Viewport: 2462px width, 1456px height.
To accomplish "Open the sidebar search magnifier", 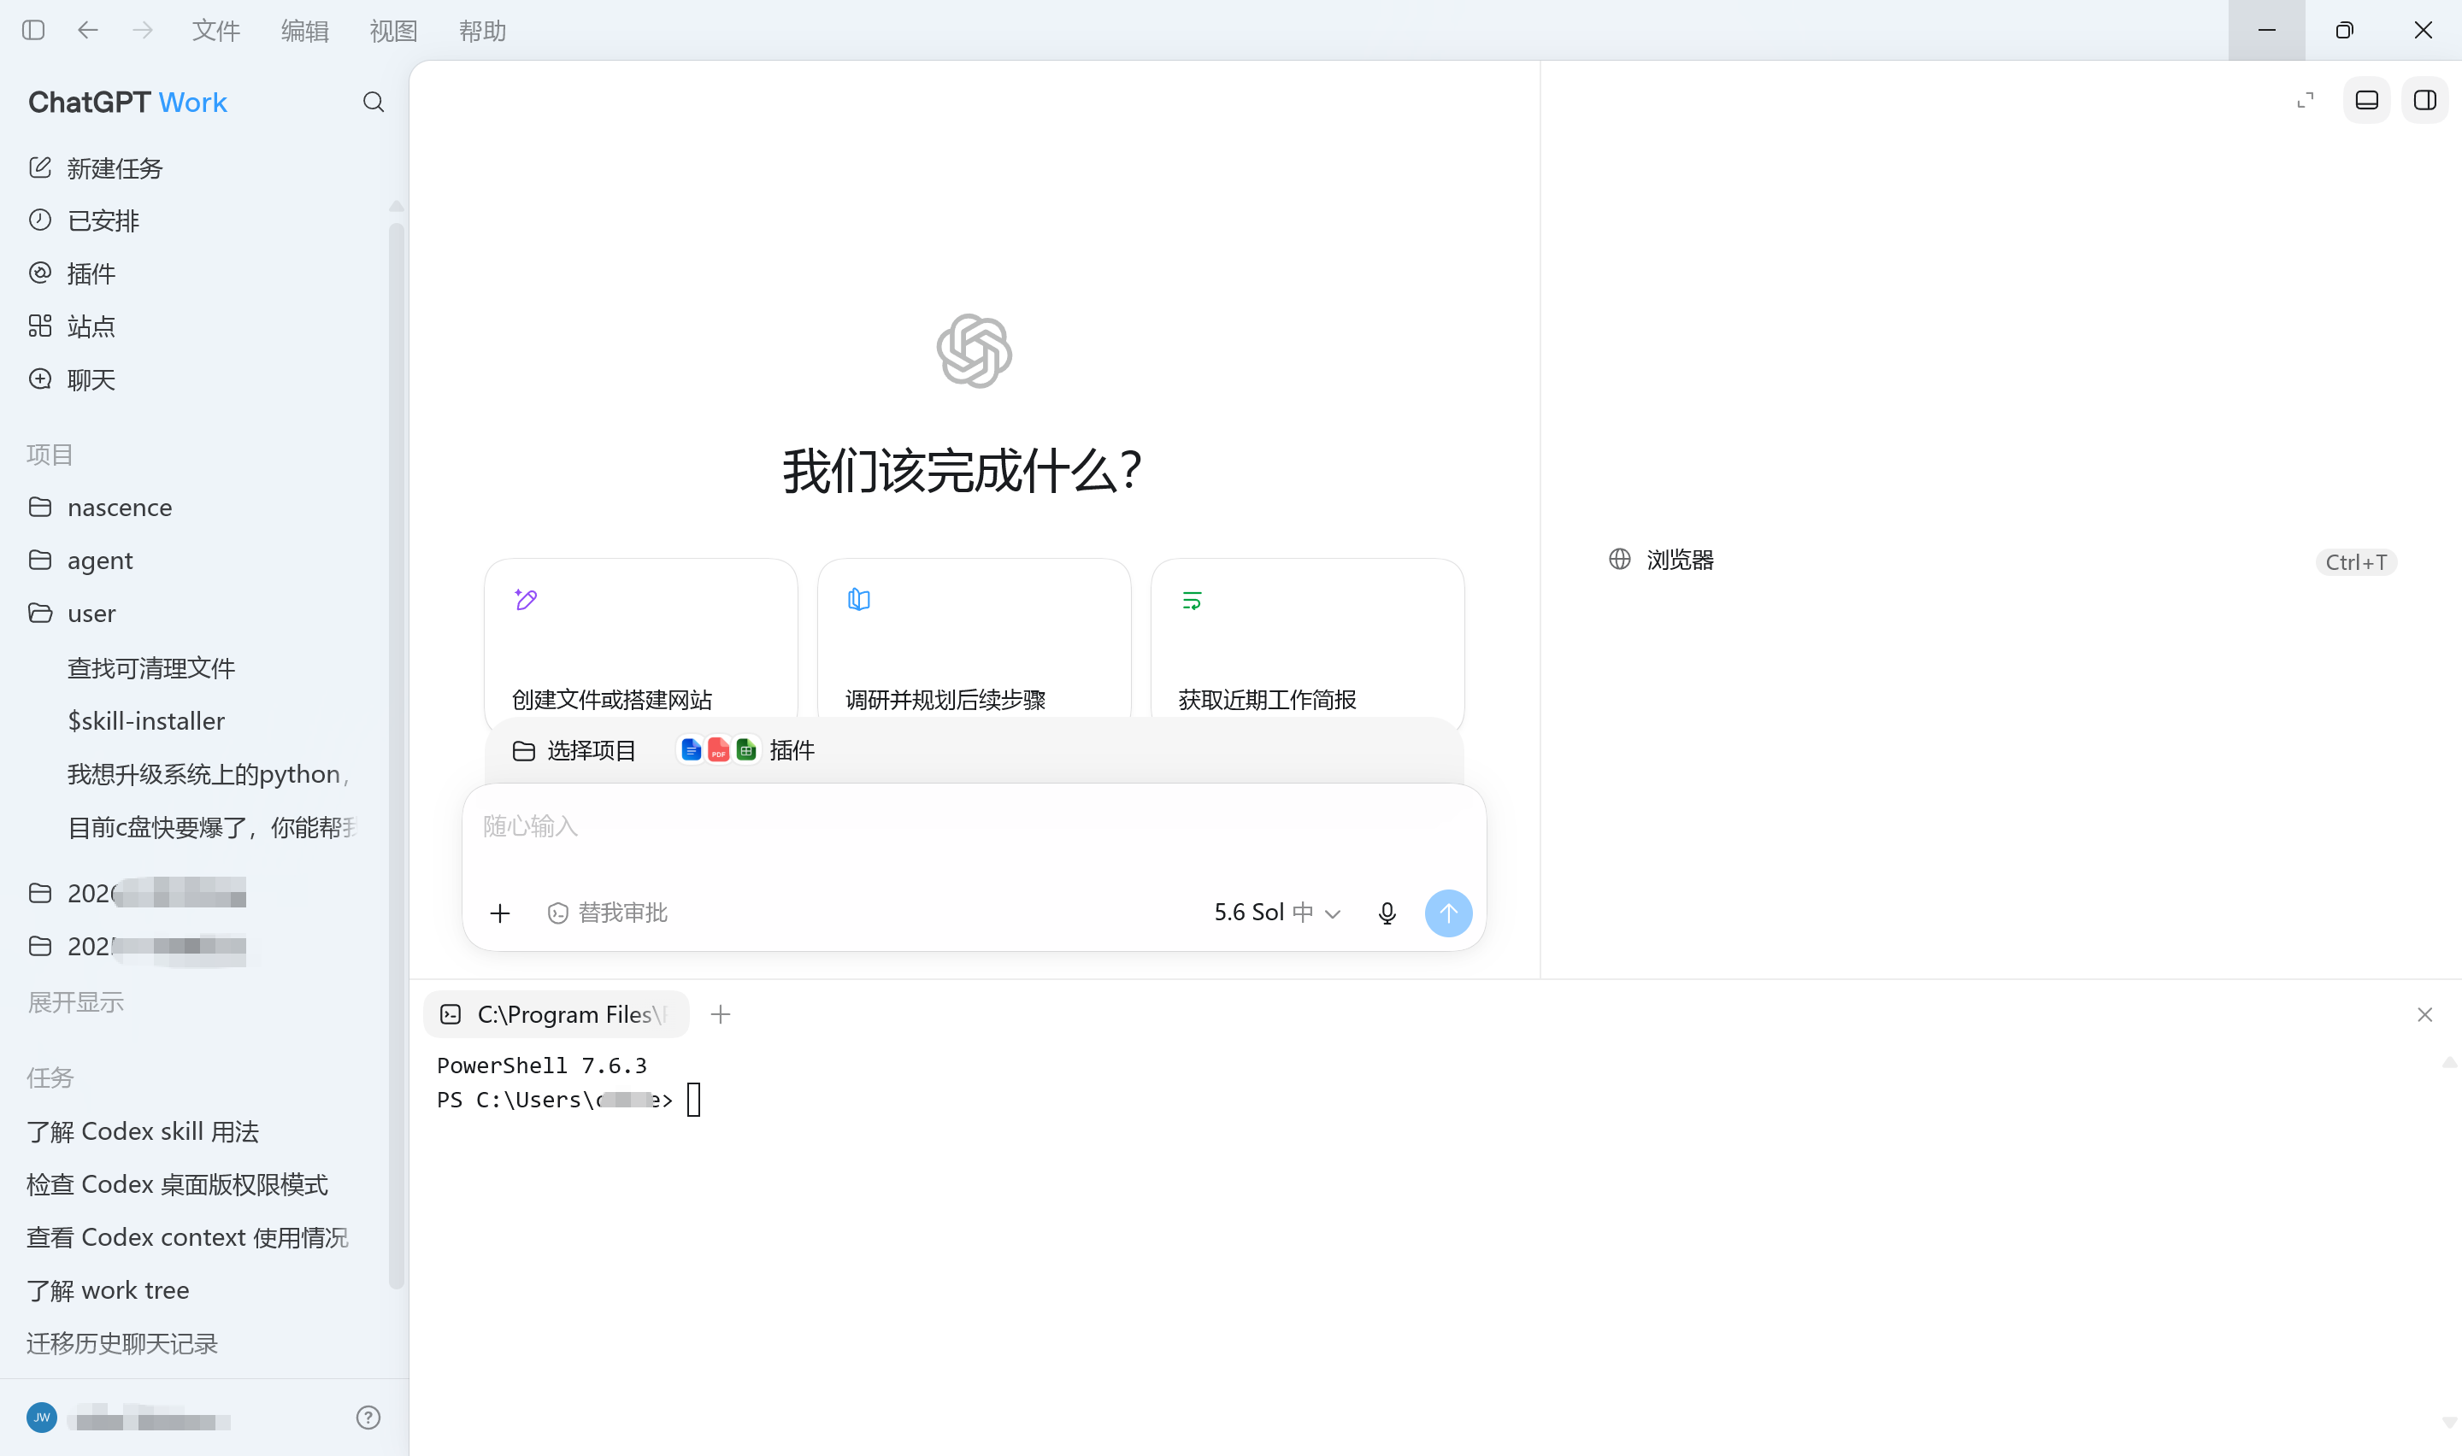I will point(373,102).
